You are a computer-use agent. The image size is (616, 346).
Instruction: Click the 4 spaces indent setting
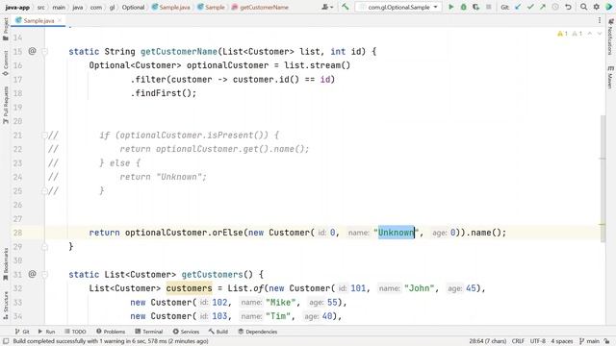pos(562,341)
